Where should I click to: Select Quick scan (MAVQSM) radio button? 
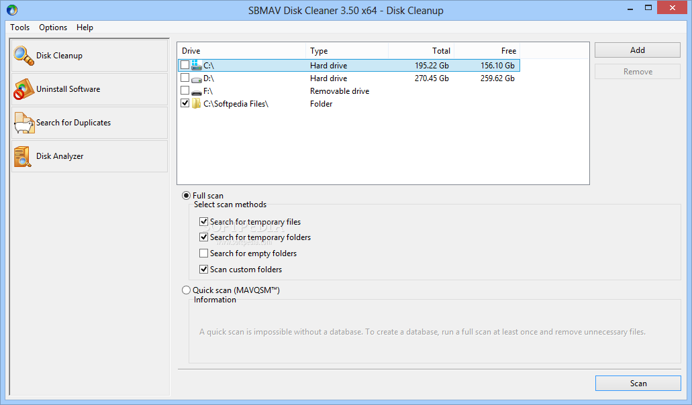tap(186, 290)
